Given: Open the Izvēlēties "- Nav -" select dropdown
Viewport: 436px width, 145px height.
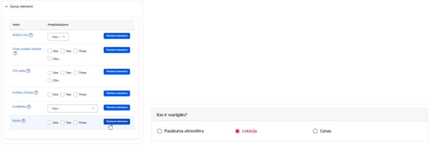Looking at the screenshot, I should [x=73, y=108].
